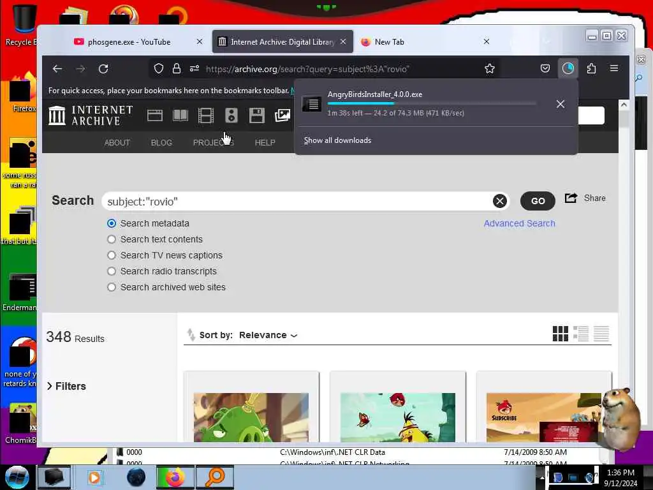Click the AngryBirdsInstaller_4.0.0.exe download entry
The image size is (653, 490).
coord(423,104)
